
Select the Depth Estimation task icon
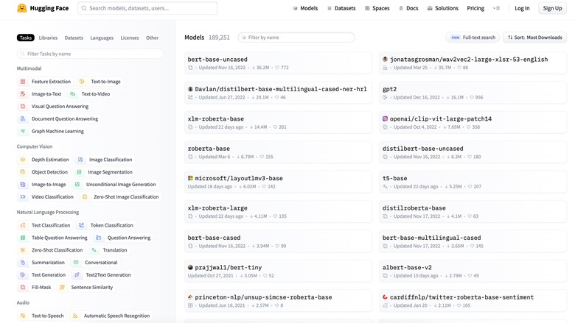point(23,160)
